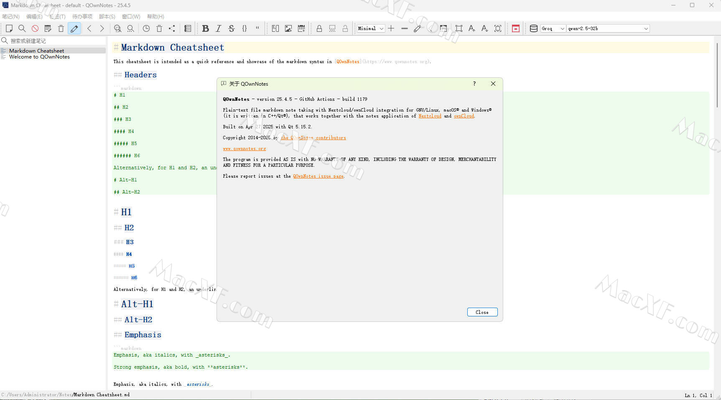Click the magnifier-over-page find icon

tap(118, 28)
